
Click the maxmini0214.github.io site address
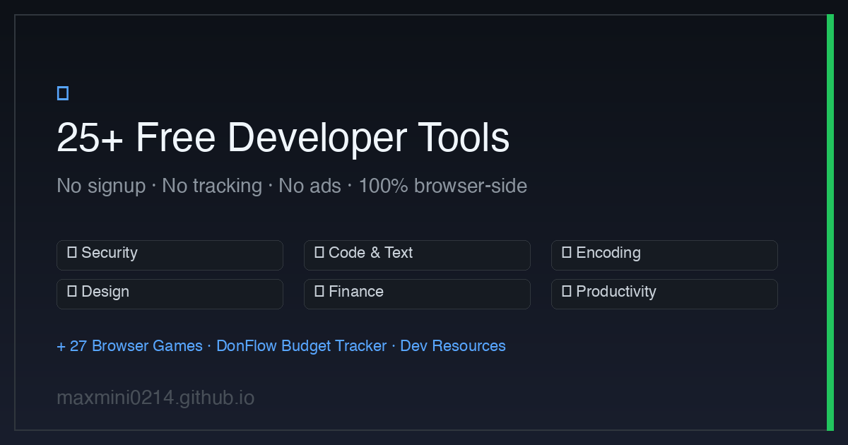(155, 398)
